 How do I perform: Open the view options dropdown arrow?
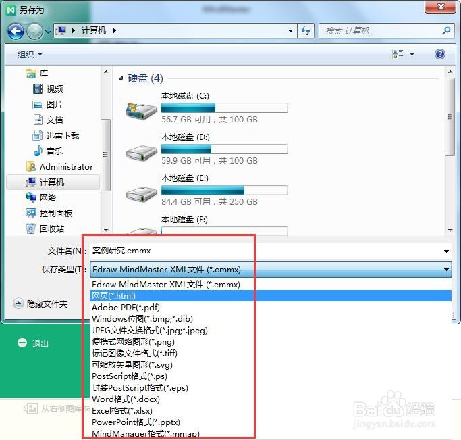412,54
